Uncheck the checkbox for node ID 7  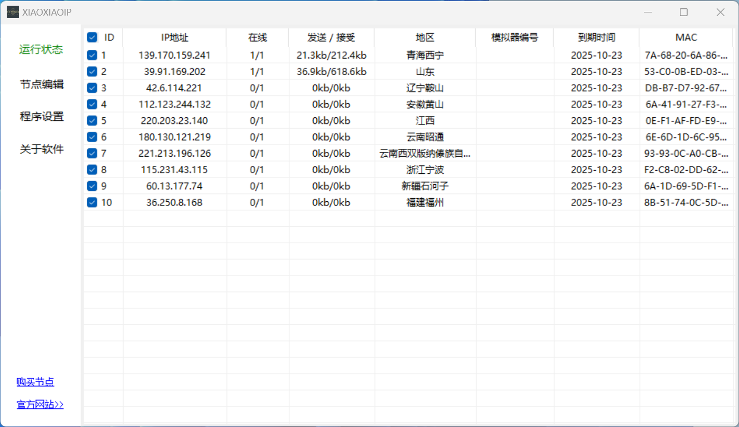[x=92, y=154]
